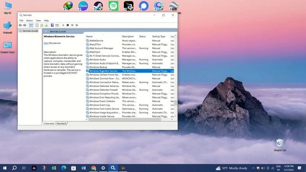306x172 pixels.
Task: Select the Windows Audio Endpoint Builder row
Action: [x=130, y=64]
